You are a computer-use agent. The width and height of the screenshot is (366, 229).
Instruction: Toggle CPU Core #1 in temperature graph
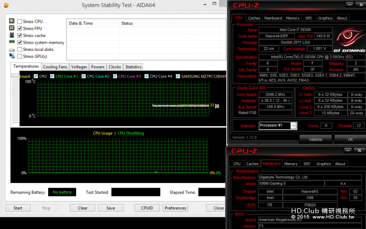pyautogui.click(x=52, y=76)
